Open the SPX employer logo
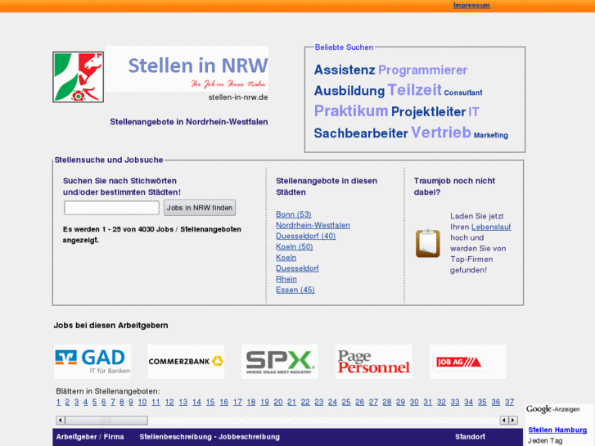595x446 pixels. pos(280,362)
